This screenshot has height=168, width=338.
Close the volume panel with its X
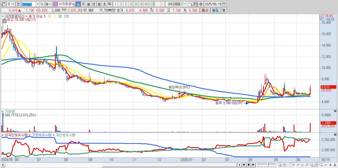pos(336,111)
